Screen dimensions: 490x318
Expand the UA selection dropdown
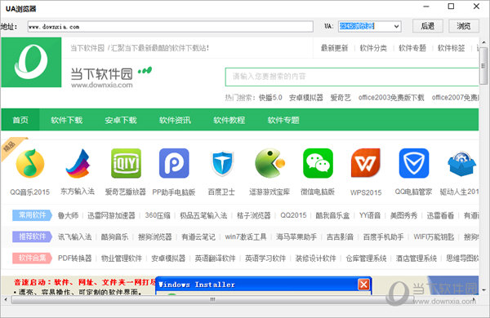click(396, 26)
